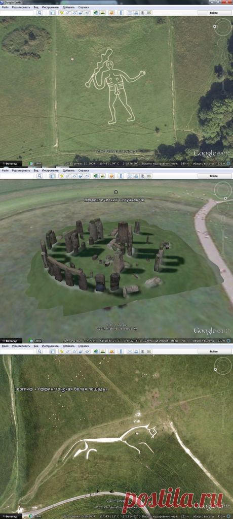Click the Войти button in the top window
This screenshot has width=233, height=519.
214,13
